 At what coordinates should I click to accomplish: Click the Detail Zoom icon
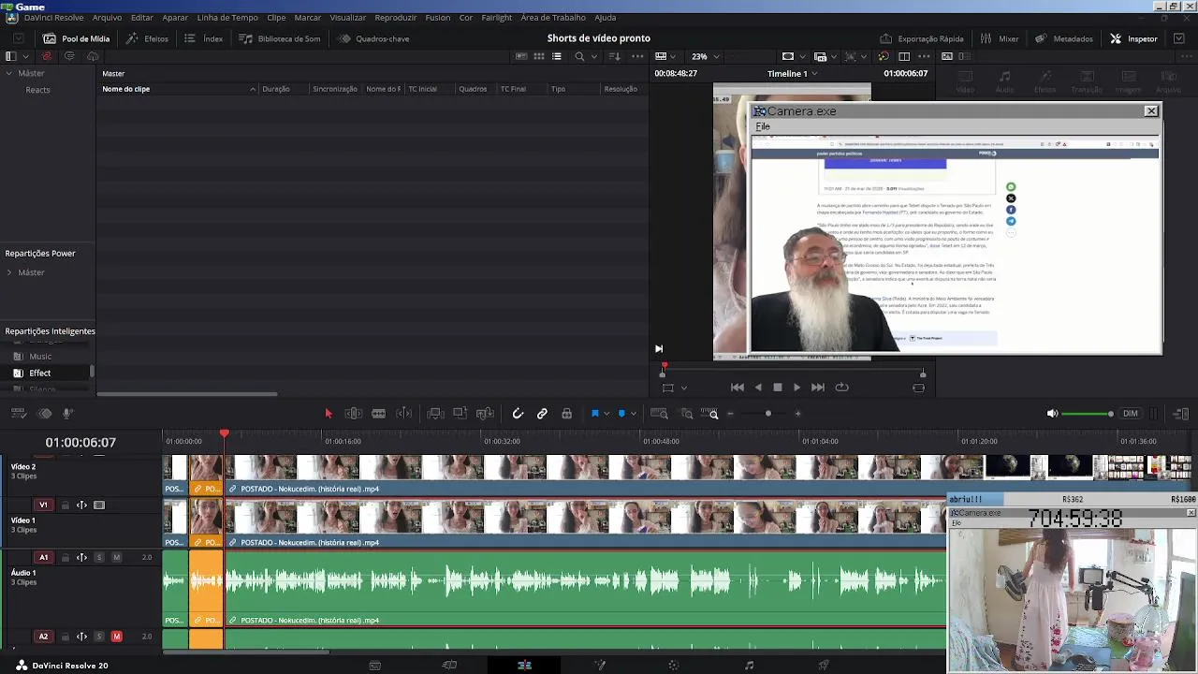(687, 414)
